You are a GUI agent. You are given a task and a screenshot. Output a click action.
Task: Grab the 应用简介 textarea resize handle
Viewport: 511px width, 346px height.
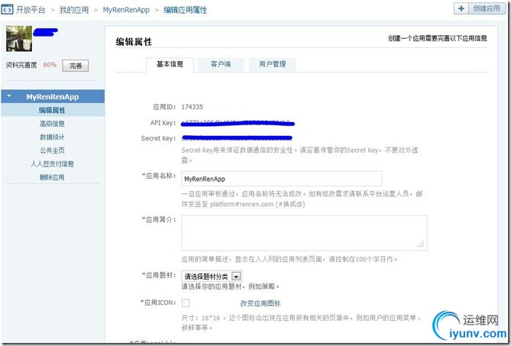pos(421,244)
